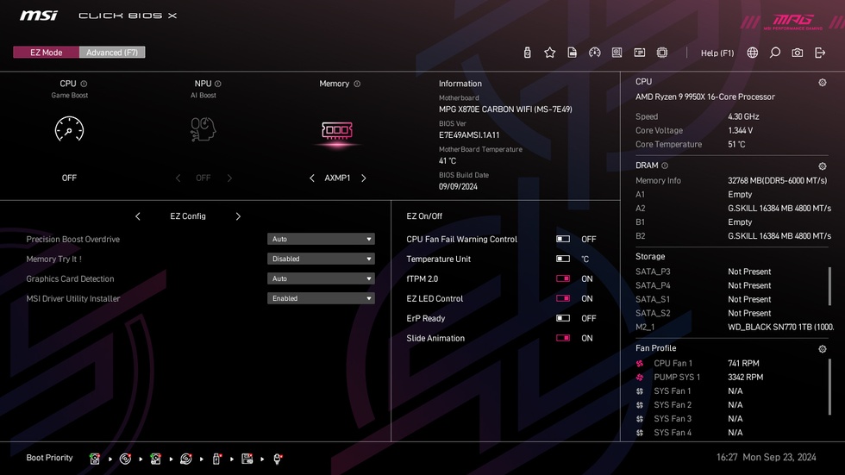Click the CPU Game Boost OFF label
Image resolution: width=845 pixels, height=475 pixels.
point(69,178)
